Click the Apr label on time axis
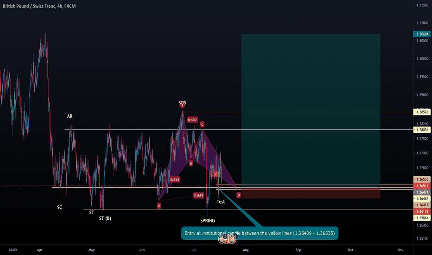Viewport: 432px width, 255px height. coord(40,250)
